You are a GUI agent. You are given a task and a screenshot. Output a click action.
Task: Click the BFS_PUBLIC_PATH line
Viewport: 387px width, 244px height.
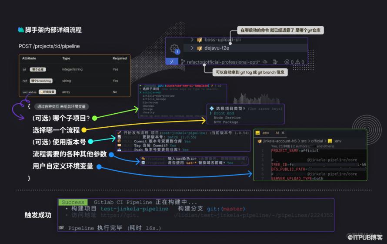(x=318, y=169)
